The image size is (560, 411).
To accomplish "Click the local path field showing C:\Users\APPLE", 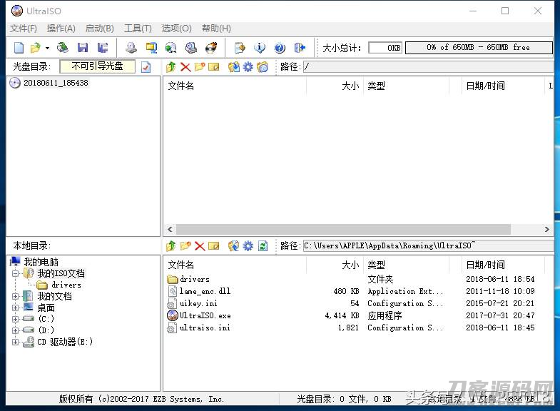I will [x=428, y=245].
